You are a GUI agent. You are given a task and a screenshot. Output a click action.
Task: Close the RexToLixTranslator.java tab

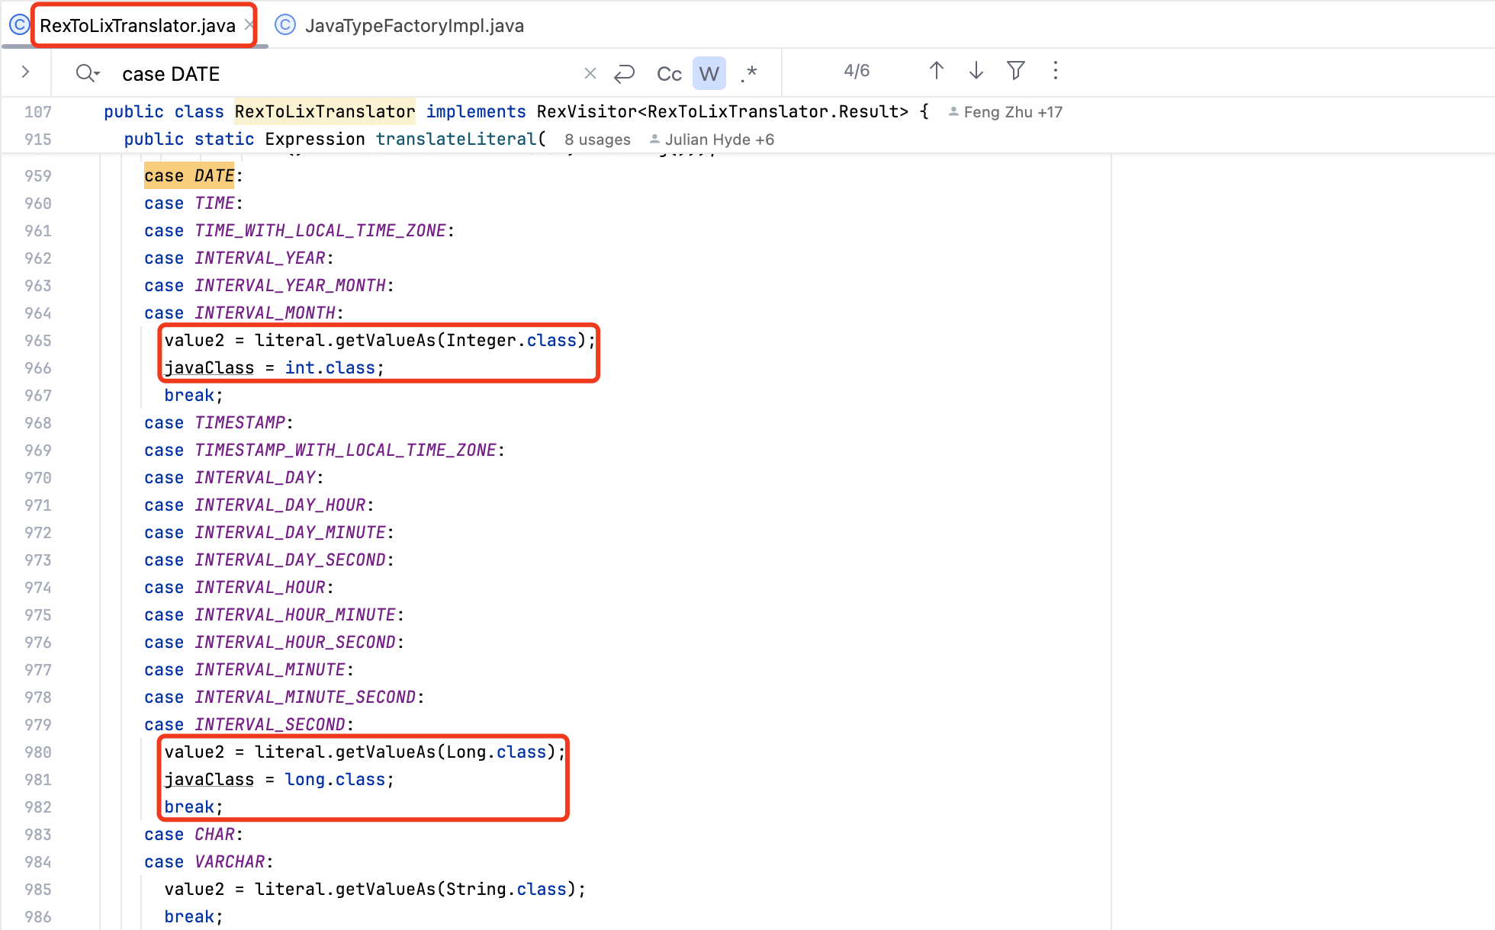click(249, 25)
